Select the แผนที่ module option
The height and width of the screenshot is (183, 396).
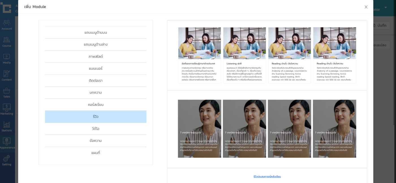pos(96,153)
